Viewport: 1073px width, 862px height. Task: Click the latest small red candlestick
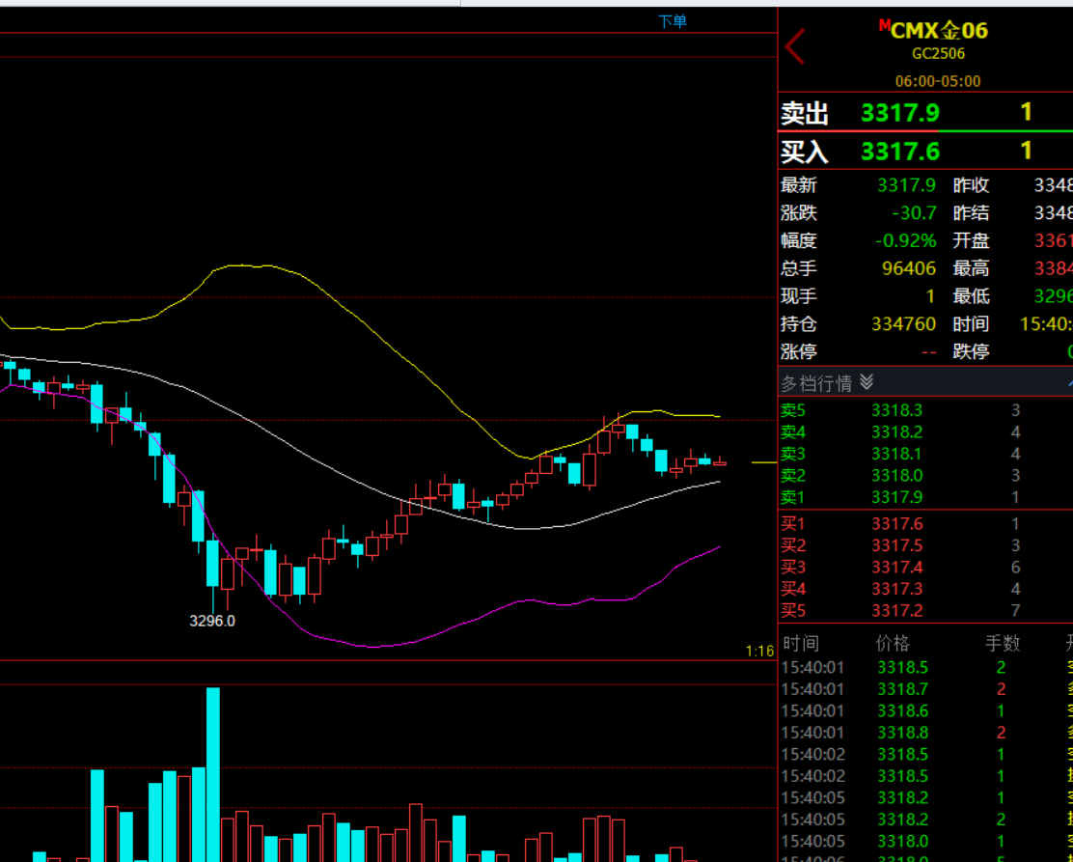click(x=719, y=462)
